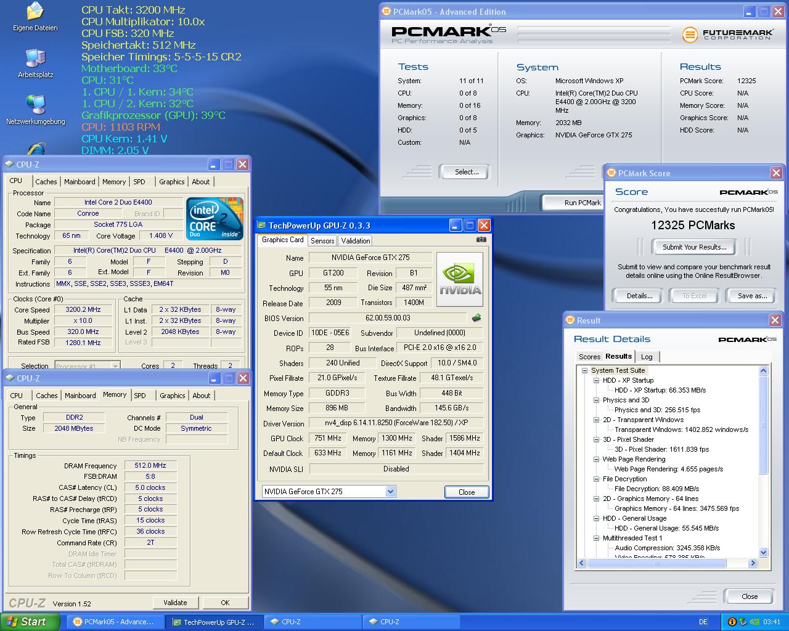Click Close button in Result window
The image size is (789, 631).
point(750,596)
